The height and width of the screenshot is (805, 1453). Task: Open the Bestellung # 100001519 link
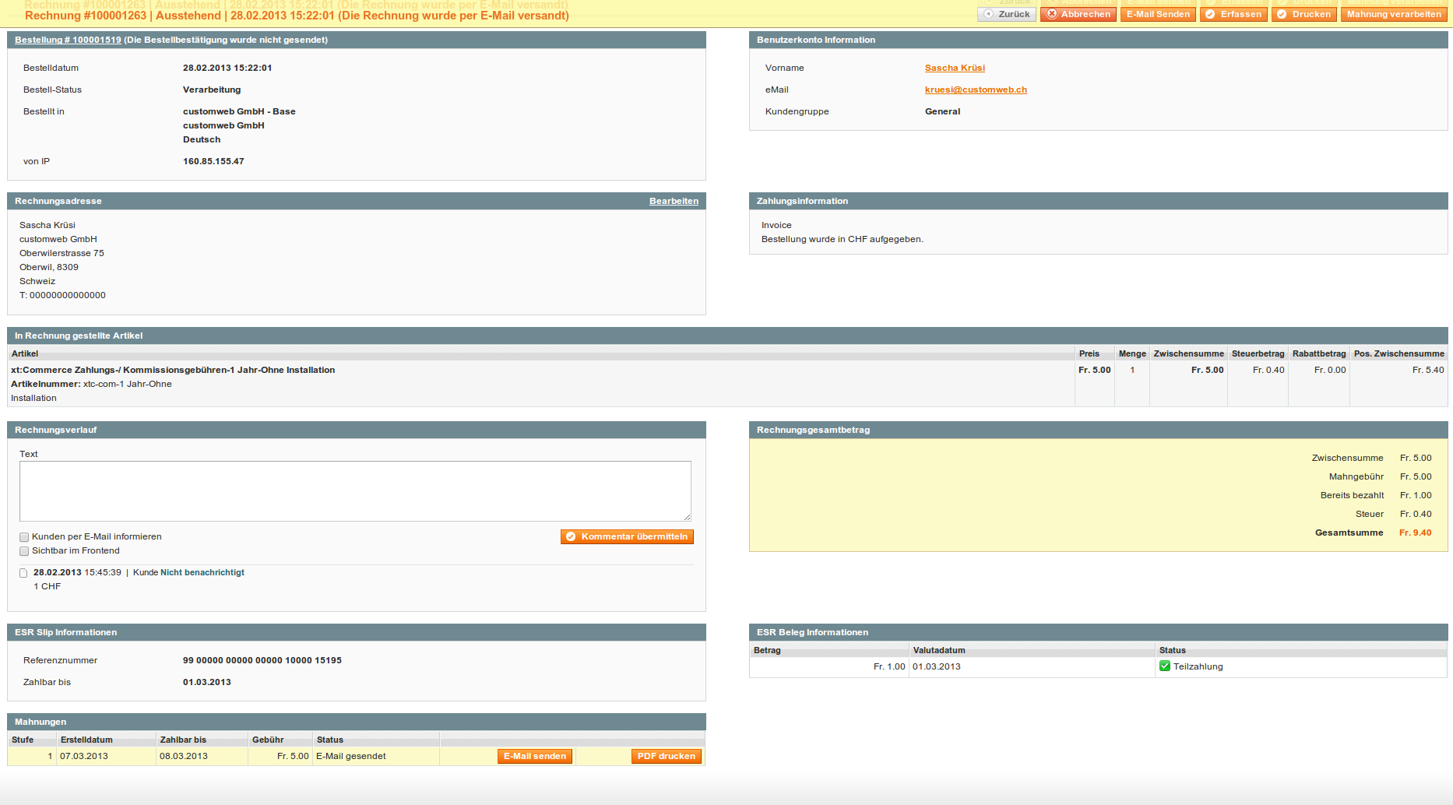pos(68,40)
